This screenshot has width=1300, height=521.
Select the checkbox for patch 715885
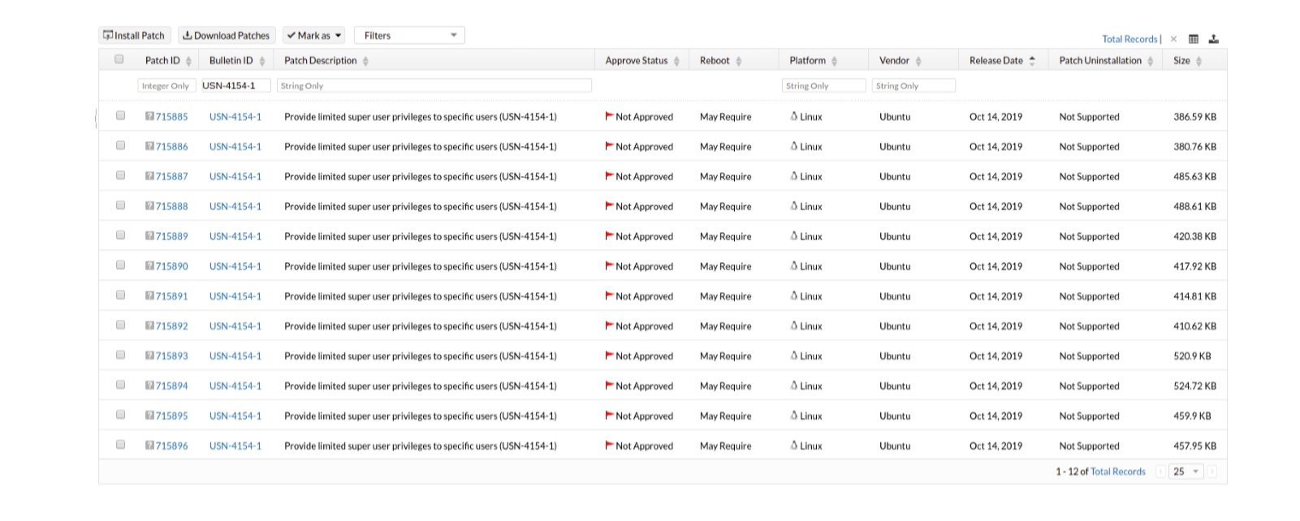click(x=120, y=115)
